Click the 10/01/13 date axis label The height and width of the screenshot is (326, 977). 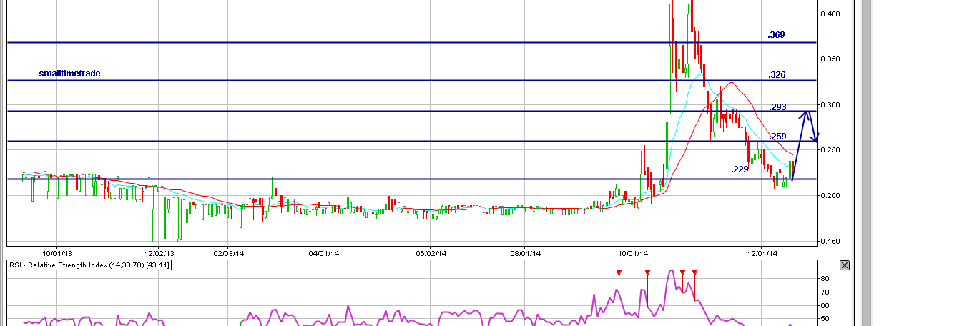[x=56, y=252]
